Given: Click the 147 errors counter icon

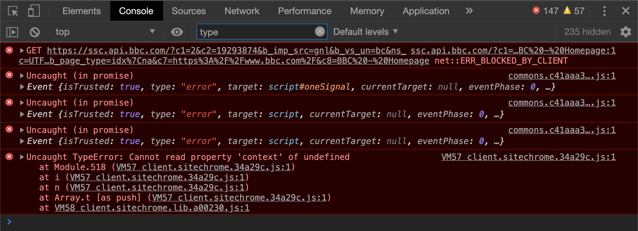Looking at the screenshot, I should [536, 10].
